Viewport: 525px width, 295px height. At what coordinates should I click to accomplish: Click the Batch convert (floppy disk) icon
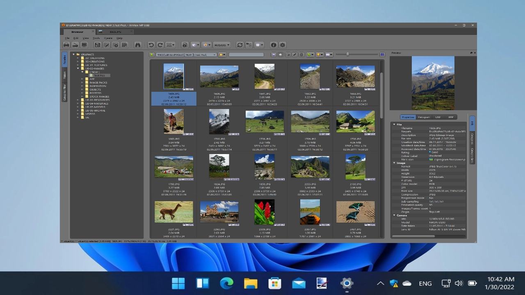point(98,45)
